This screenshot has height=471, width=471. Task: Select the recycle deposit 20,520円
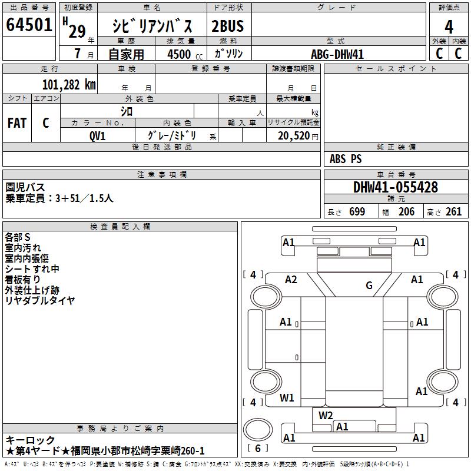click(298, 136)
